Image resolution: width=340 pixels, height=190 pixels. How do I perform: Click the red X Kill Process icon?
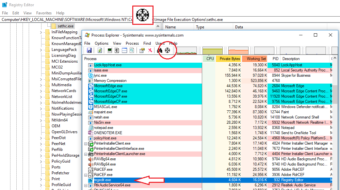tap(150, 51)
